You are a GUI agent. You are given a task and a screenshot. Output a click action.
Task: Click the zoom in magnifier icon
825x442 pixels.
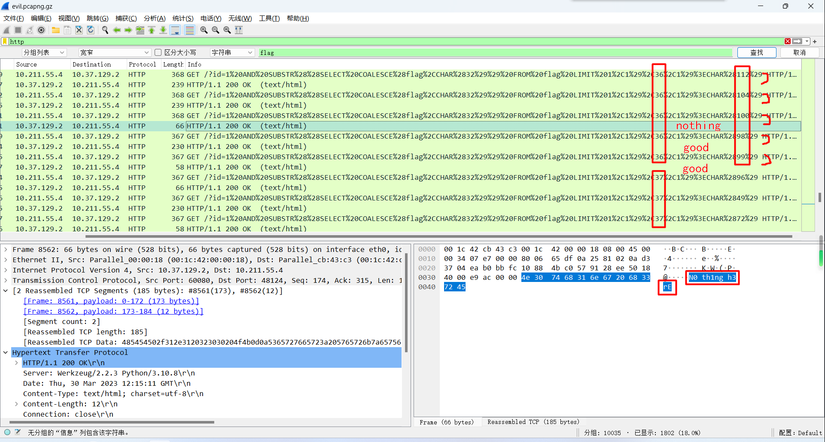click(204, 30)
